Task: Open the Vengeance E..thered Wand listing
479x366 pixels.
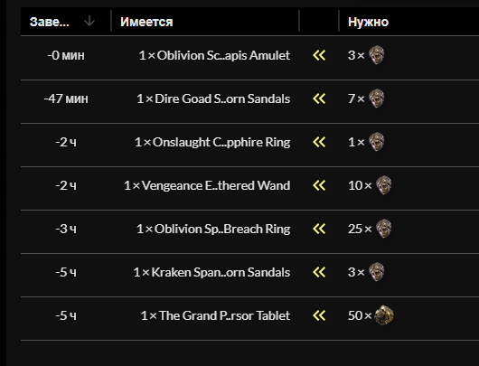Action: pyautogui.click(x=207, y=186)
